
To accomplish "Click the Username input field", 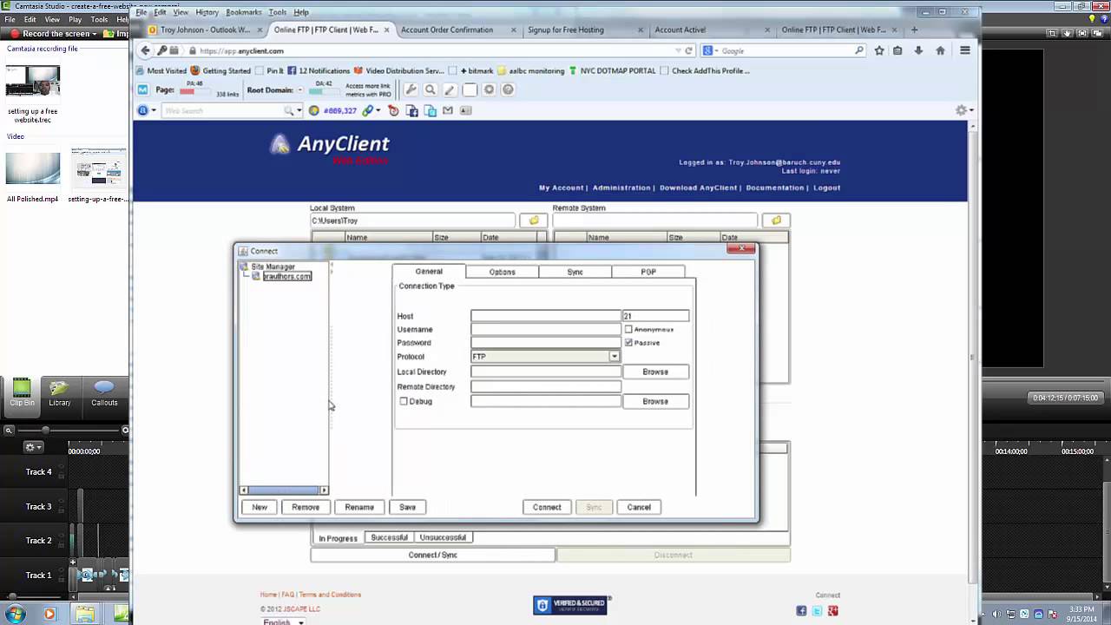I will click(546, 330).
